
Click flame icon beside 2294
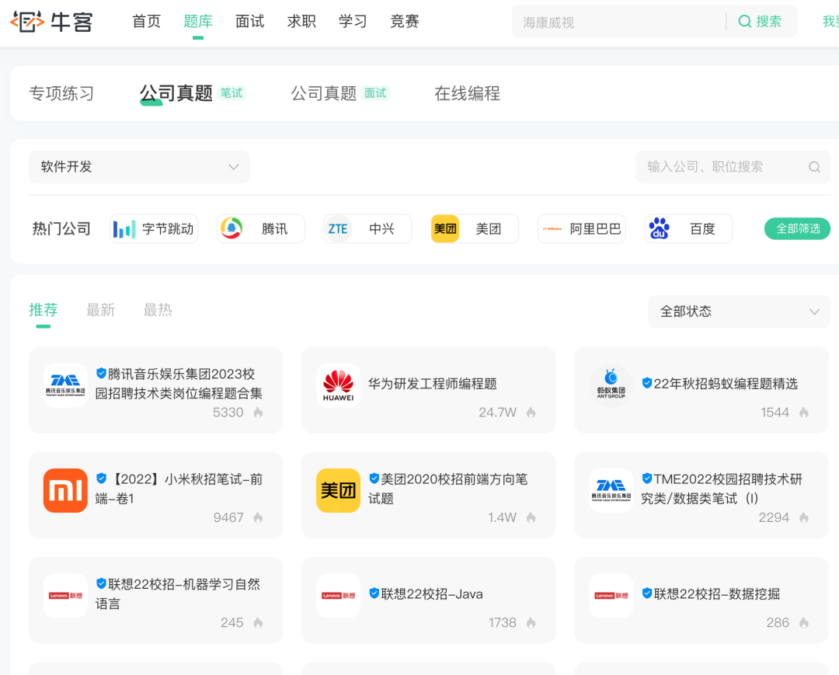pyautogui.click(x=804, y=517)
